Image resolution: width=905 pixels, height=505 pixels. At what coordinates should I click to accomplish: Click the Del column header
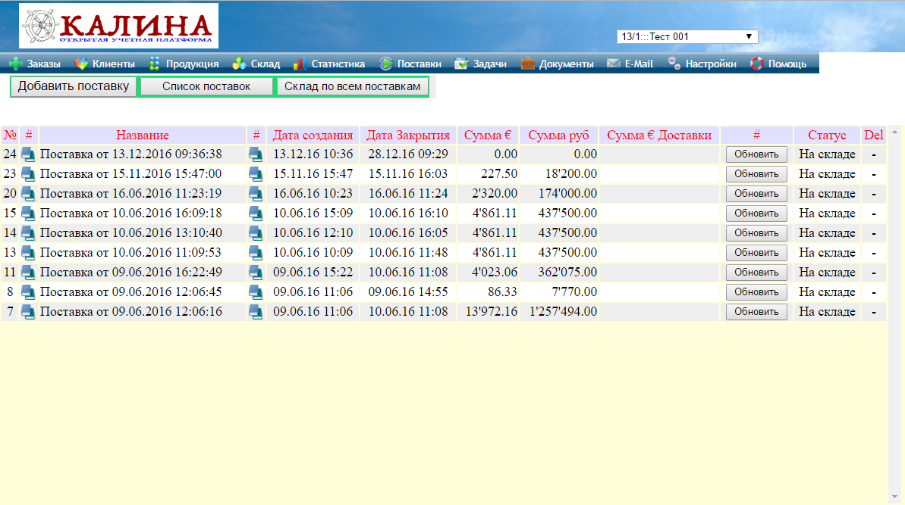(874, 136)
